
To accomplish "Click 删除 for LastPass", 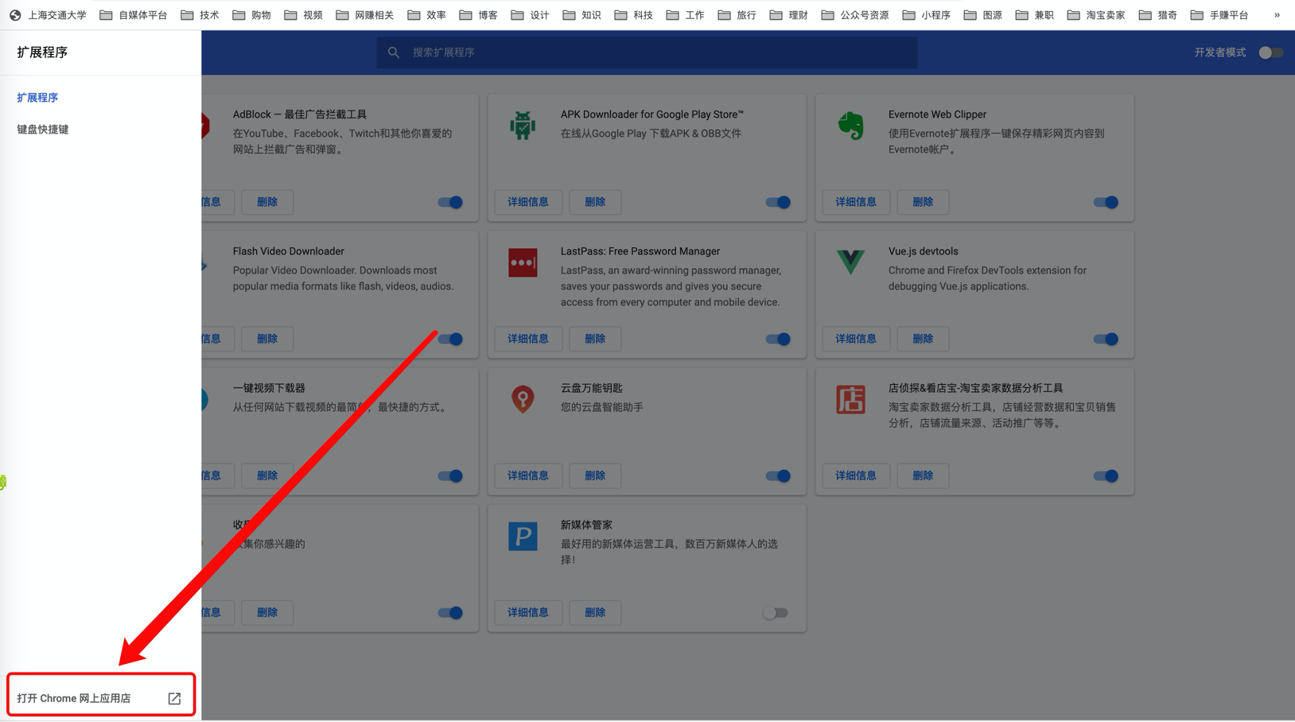I will (x=595, y=339).
